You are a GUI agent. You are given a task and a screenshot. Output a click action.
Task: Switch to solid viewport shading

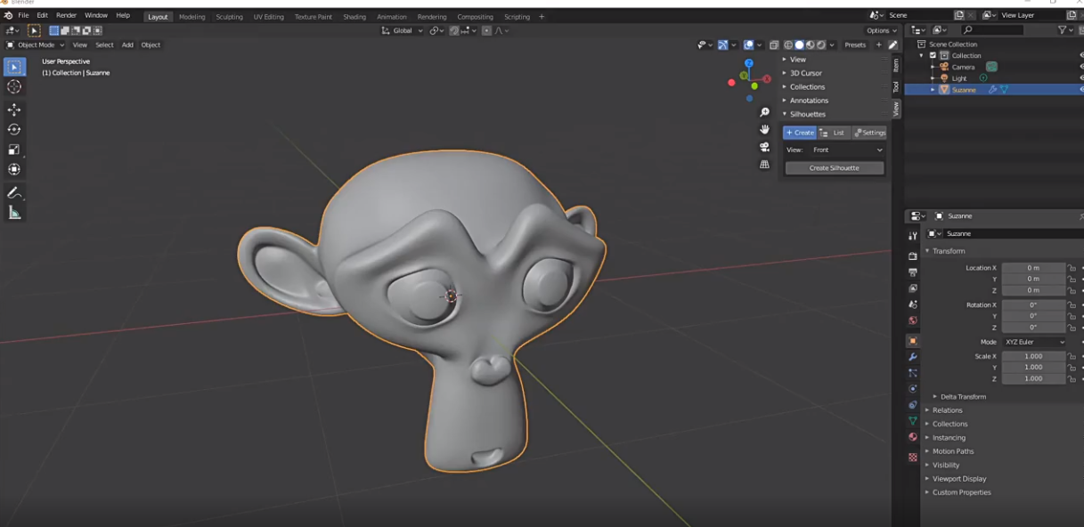(x=799, y=45)
